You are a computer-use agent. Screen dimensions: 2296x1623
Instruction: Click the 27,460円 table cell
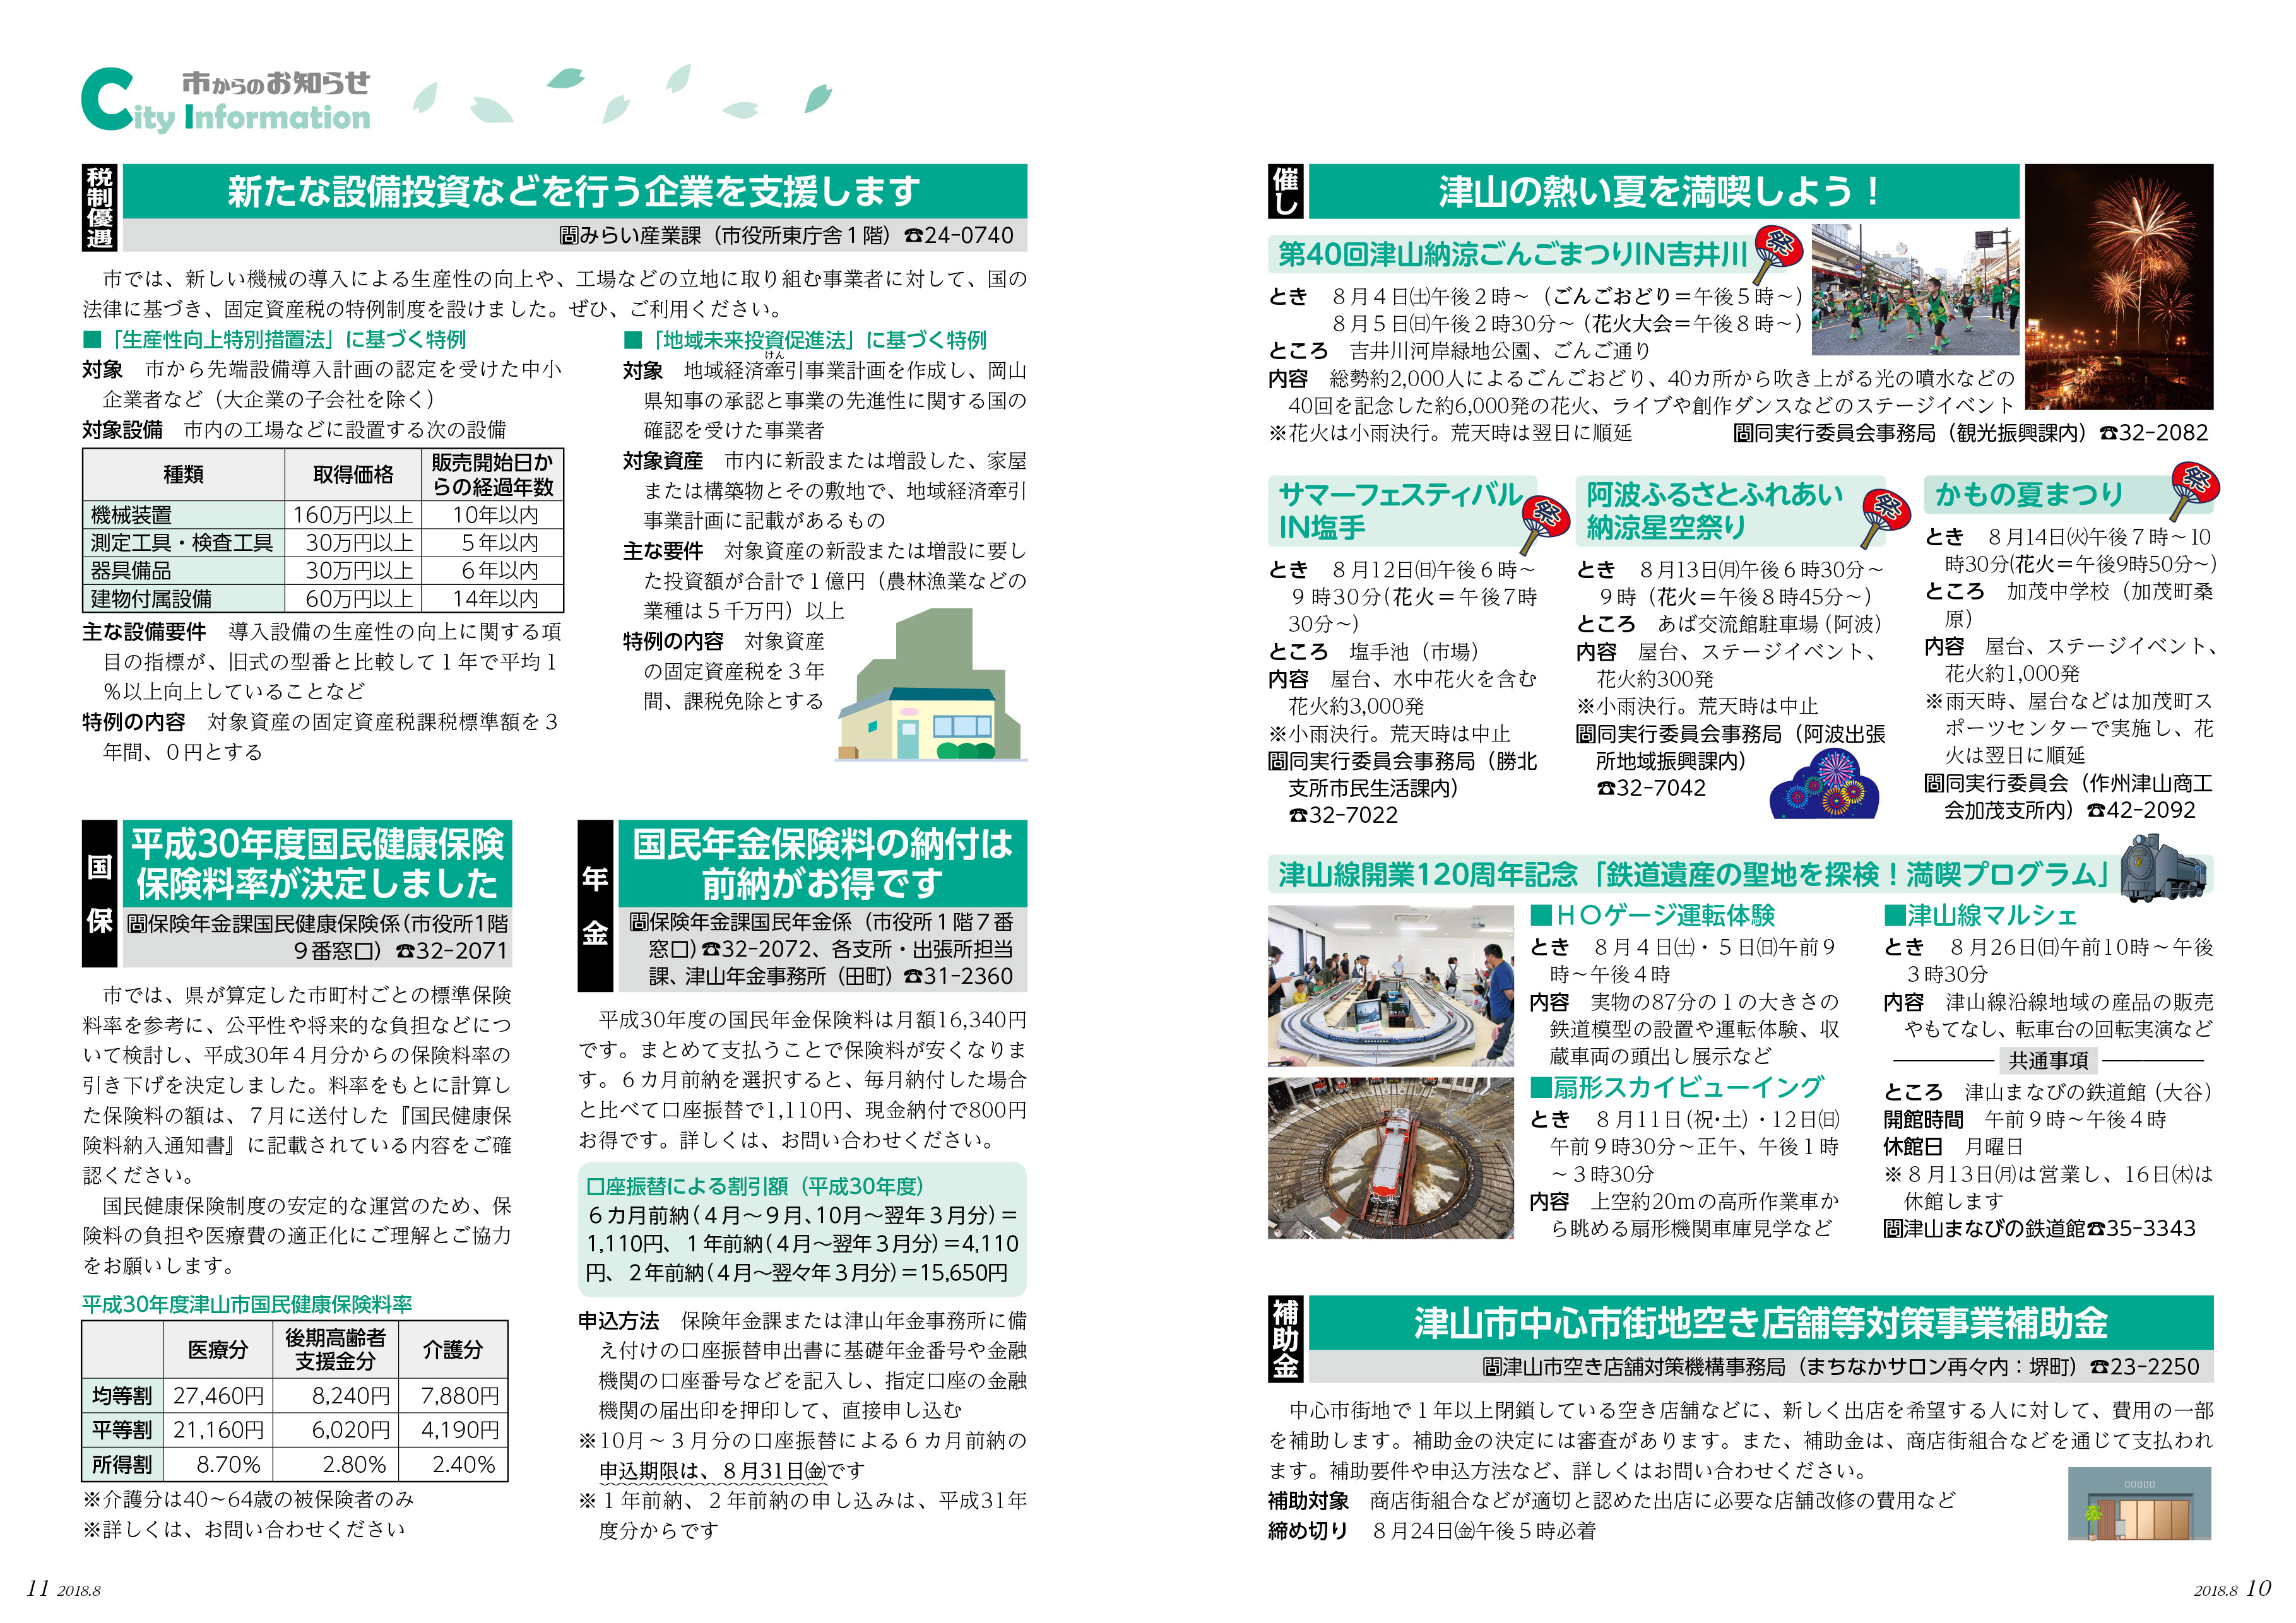coord(218,1396)
